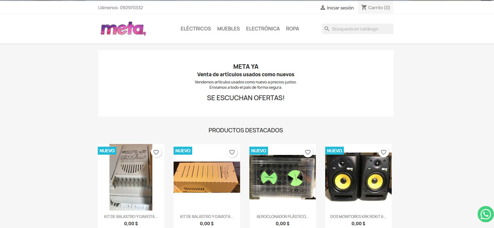Click the search magnifier icon
Image resolution: width=494 pixels, height=228 pixels.
coord(327,29)
